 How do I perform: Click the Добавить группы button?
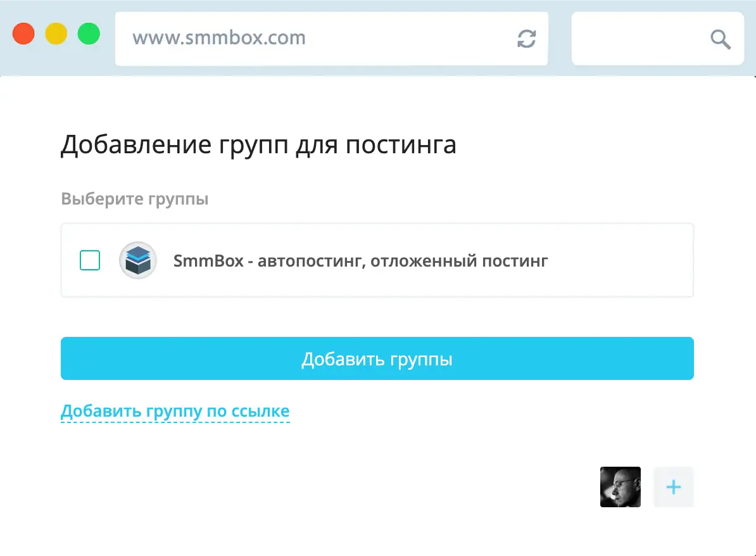tap(377, 358)
